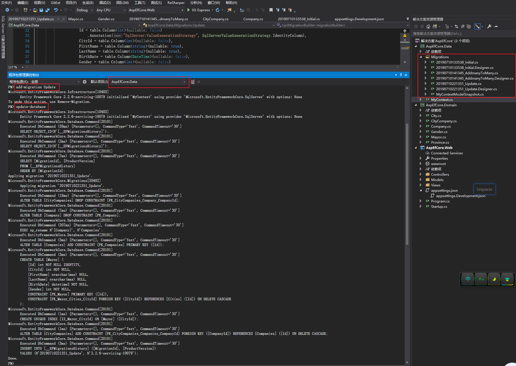
Task: Open the ReSharper menu
Action: 176,3
